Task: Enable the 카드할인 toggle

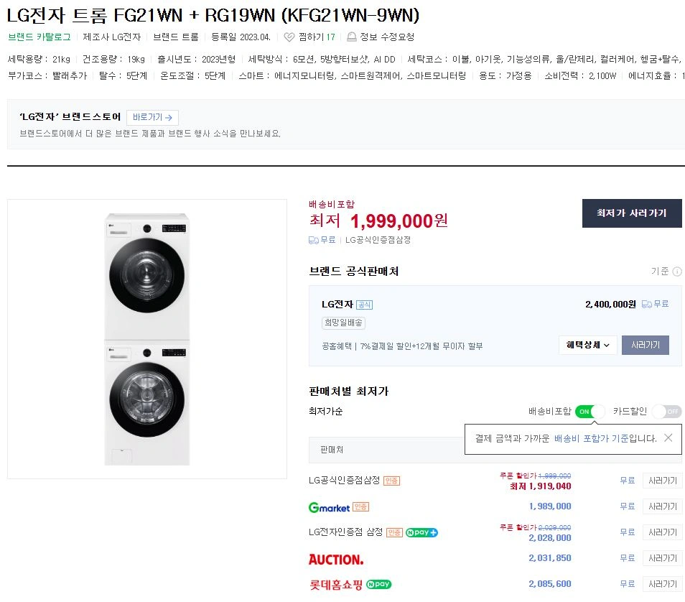Action: pos(667,412)
